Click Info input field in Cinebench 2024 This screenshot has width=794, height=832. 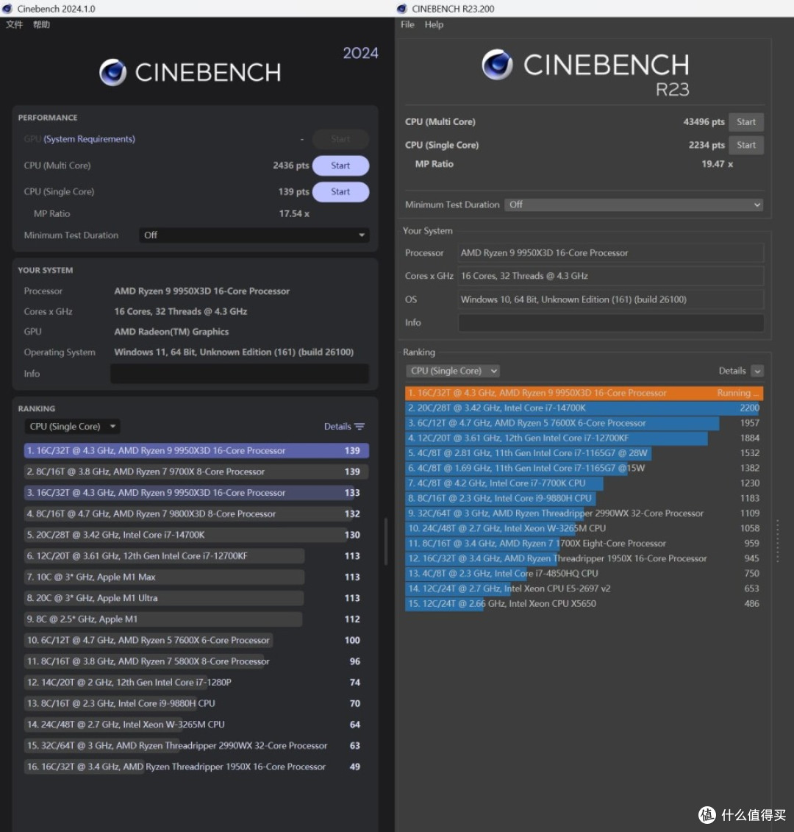pos(240,374)
